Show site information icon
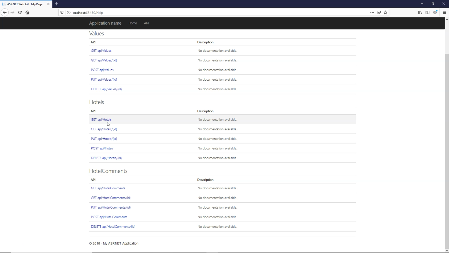449x253 pixels. tap(69, 13)
